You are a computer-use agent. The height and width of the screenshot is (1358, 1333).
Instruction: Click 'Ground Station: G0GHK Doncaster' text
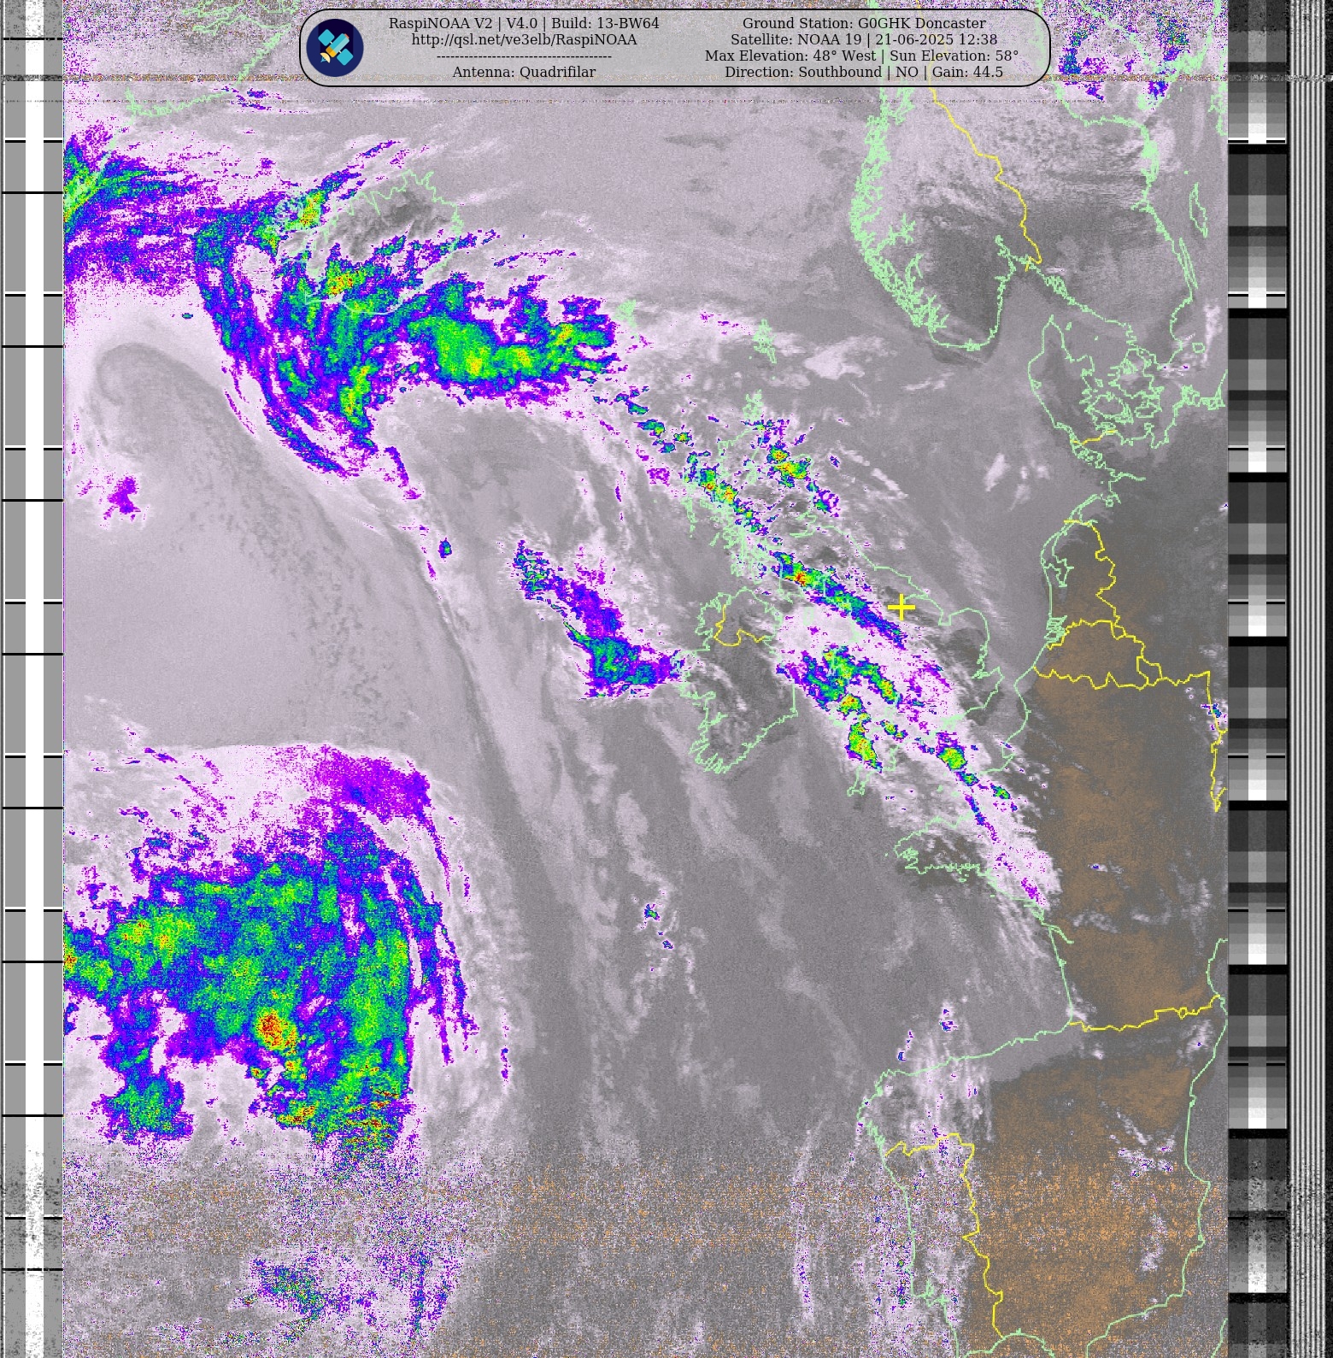[864, 23]
